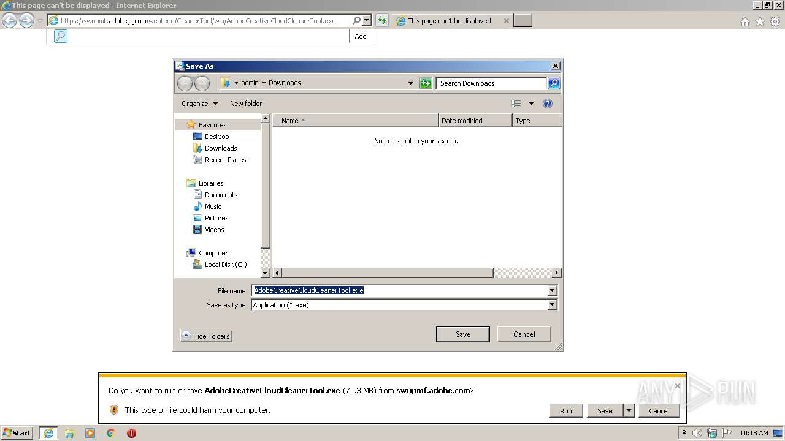Expand the view options dropdown arrow
The height and width of the screenshot is (441, 785).
coord(531,104)
